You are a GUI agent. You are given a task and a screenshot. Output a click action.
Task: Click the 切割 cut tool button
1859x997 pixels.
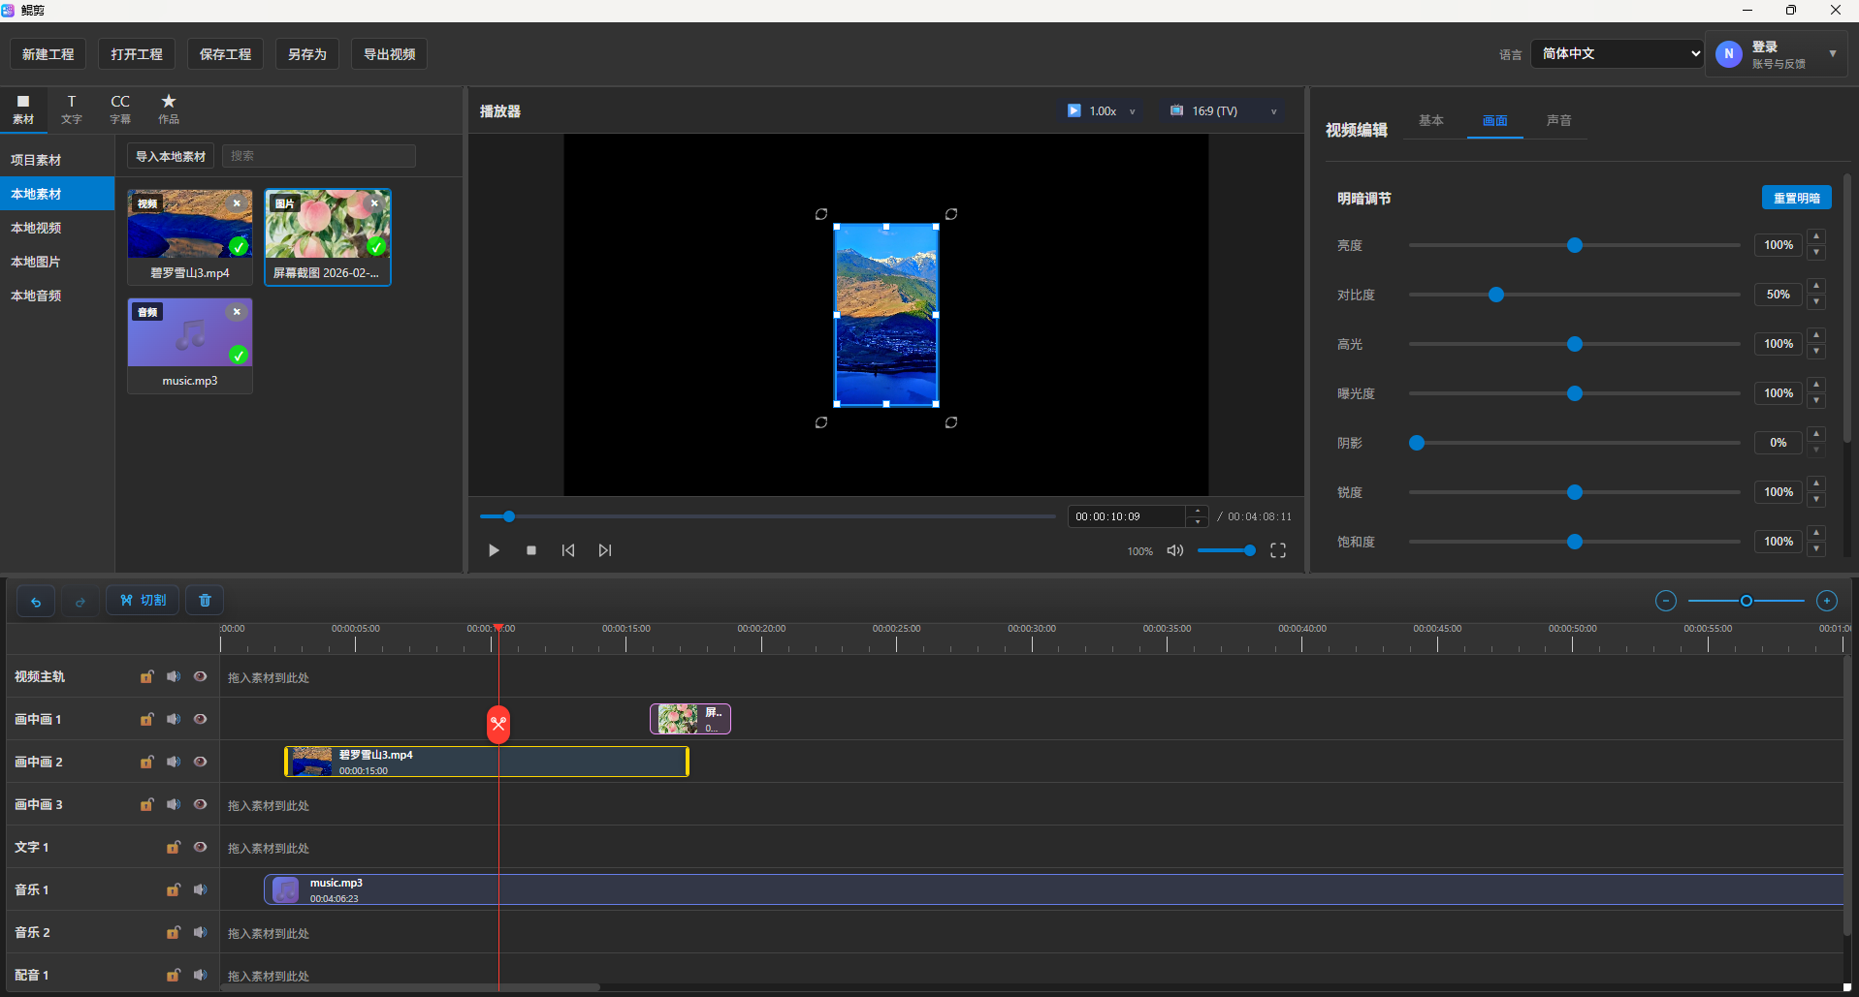(x=143, y=601)
